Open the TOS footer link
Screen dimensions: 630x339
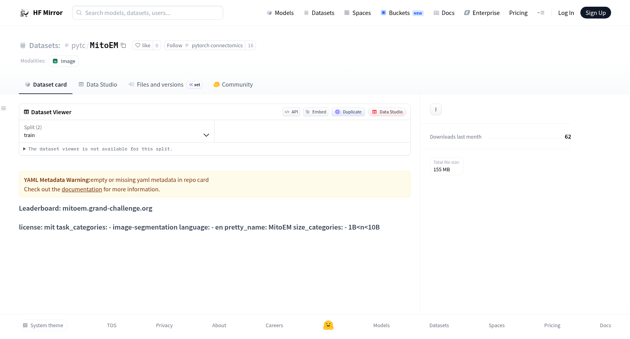[112, 325]
